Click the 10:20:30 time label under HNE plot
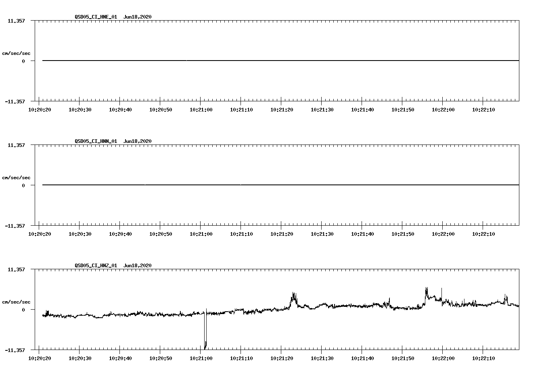The width and height of the screenshot is (548, 373). [x=80, y=110]
